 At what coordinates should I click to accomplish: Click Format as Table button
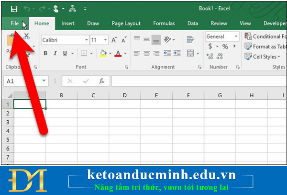coord(265,46)
